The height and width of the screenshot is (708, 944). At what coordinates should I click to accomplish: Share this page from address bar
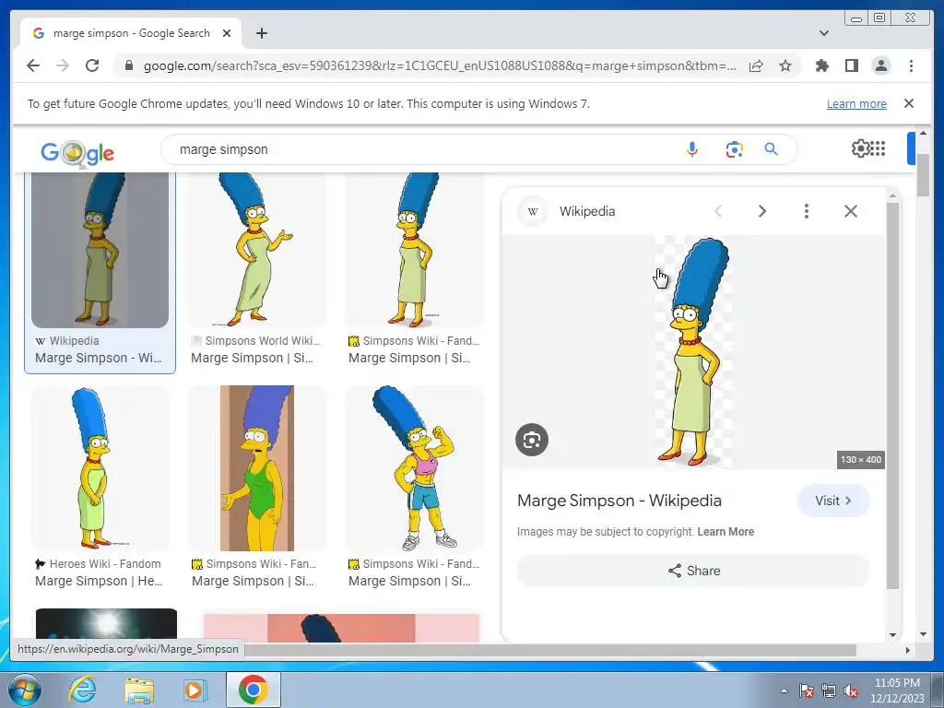(x=756, y=65)
